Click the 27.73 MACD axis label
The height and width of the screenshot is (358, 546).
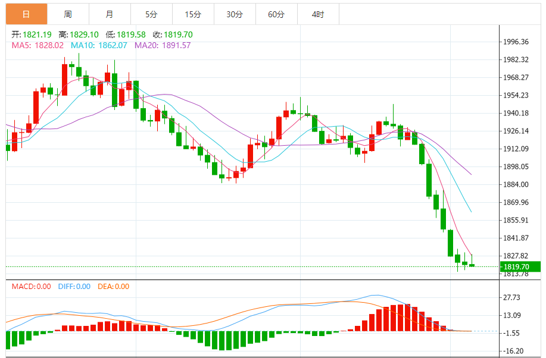pos(512,297)
